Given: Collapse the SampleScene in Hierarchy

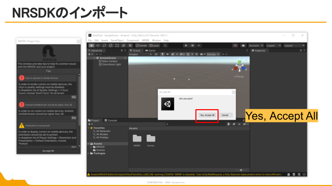Looking at the screenshot, I should 94,58.
